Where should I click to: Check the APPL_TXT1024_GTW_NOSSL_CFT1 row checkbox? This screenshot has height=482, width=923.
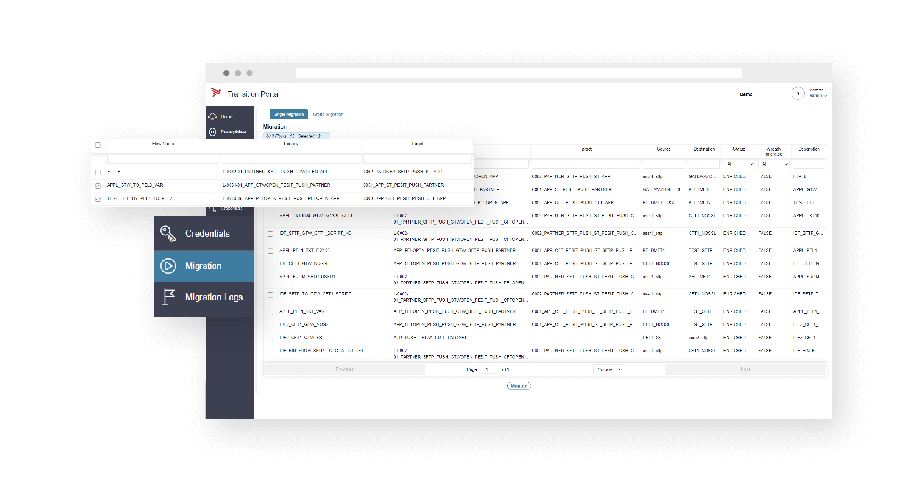click(270, 217)
